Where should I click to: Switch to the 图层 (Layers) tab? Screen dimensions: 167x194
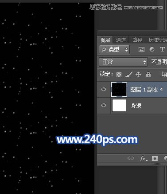[105, 40]
